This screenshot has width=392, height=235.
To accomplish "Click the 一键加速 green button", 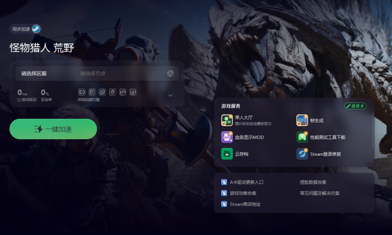I will (53, 129).
